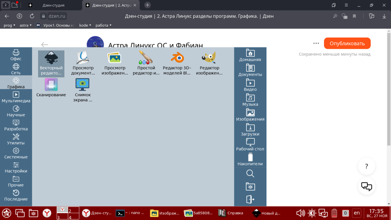Viewport: 391px width, 220px height.
Task: Select the Офис category
Action: click(16, 55)
